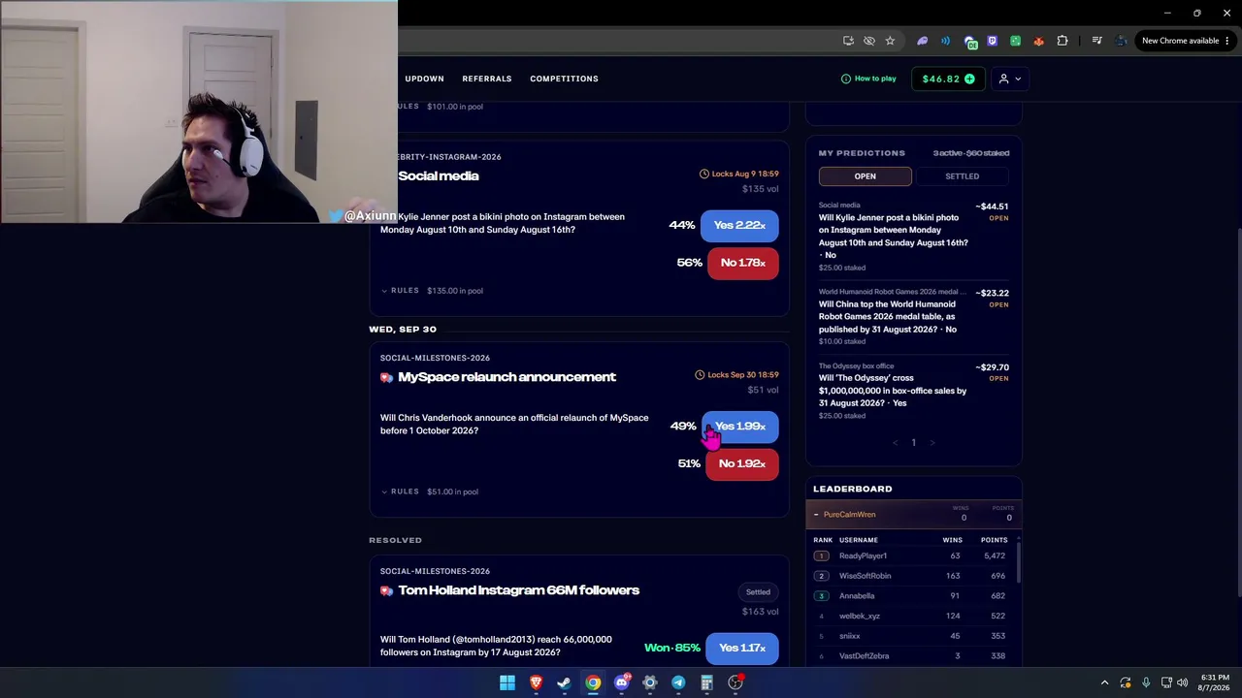The width and height of the screenshot is (1242, 698).
Task: Go to previous predictions page arrow
Action: tap(895, 443)
